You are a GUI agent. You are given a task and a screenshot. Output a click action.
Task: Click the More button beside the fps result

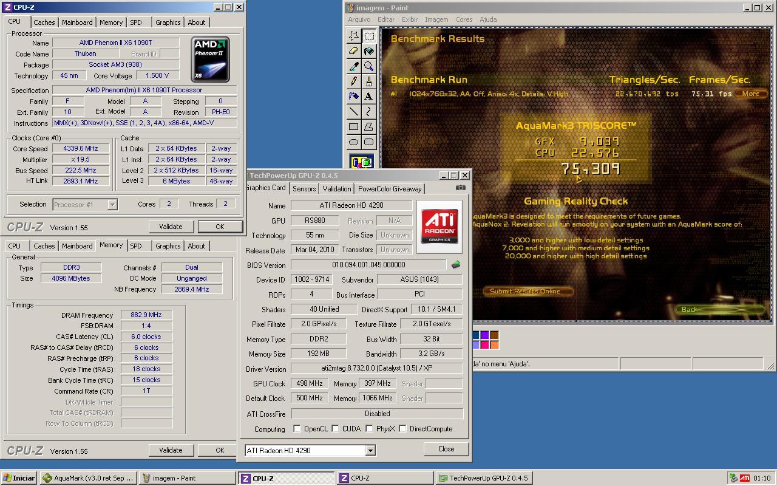click(751, 94)
